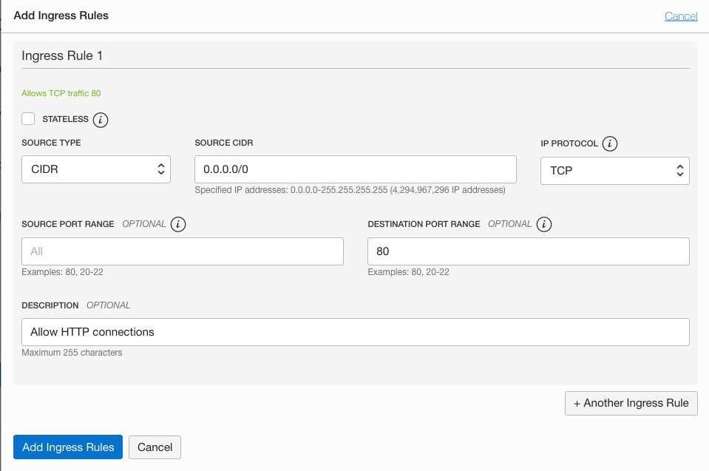Click the 'SOURCE TYPE' label
Viewport: 709px width, 471px height.
pyautogui.click(x=51, y=143)
